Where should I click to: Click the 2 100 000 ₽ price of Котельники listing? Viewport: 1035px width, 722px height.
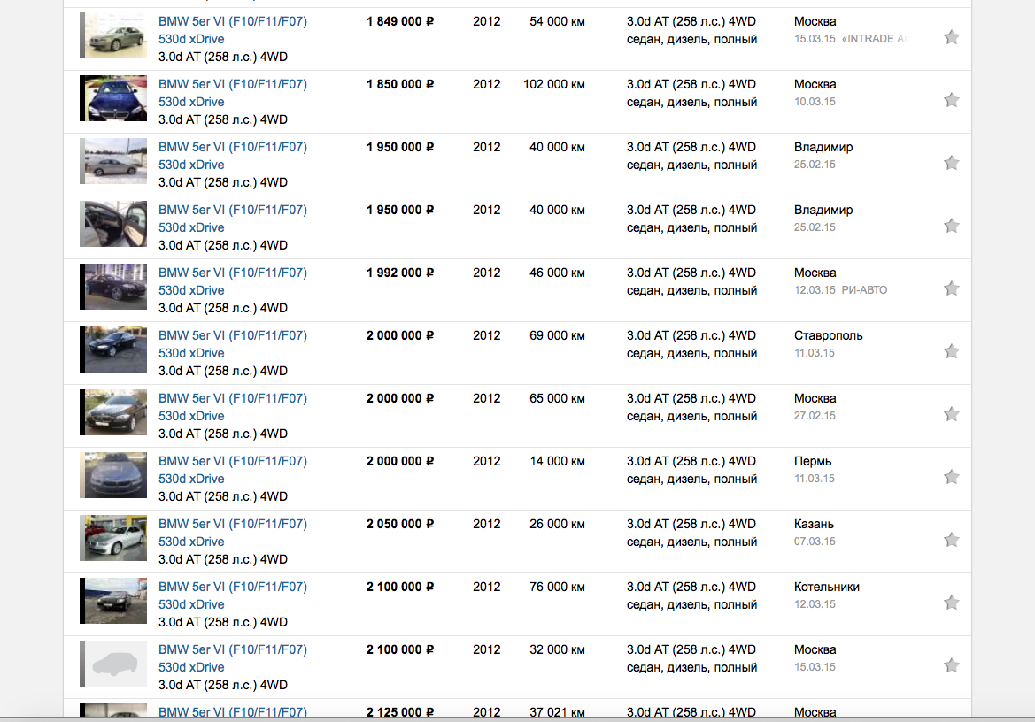[x=400, y=587]
